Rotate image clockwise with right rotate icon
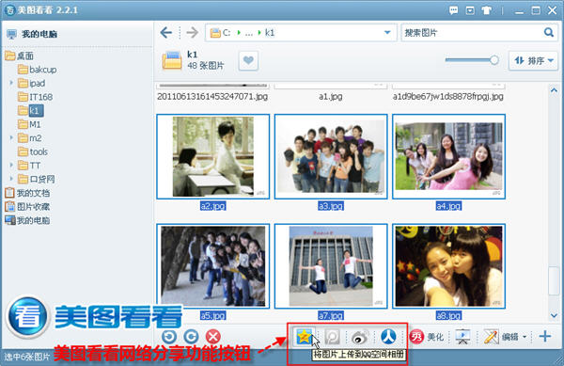 [x=191, y=337]
